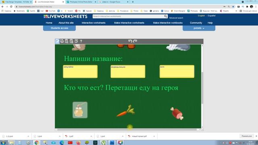Click the worksheet vertical scrollbar
This screenshot has height=145, width=258.
pyautogui.click(x=202, y=88)
